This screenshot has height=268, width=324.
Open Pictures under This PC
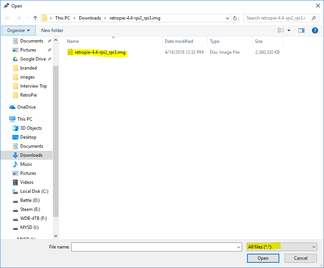pyautogui.click(x=28, y=173)
